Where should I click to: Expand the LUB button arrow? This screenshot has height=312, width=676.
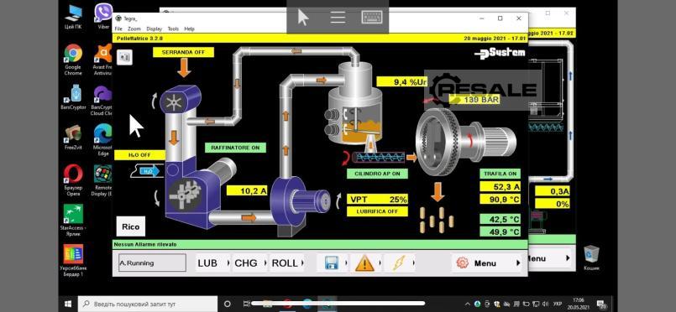[x=228, y=263]
